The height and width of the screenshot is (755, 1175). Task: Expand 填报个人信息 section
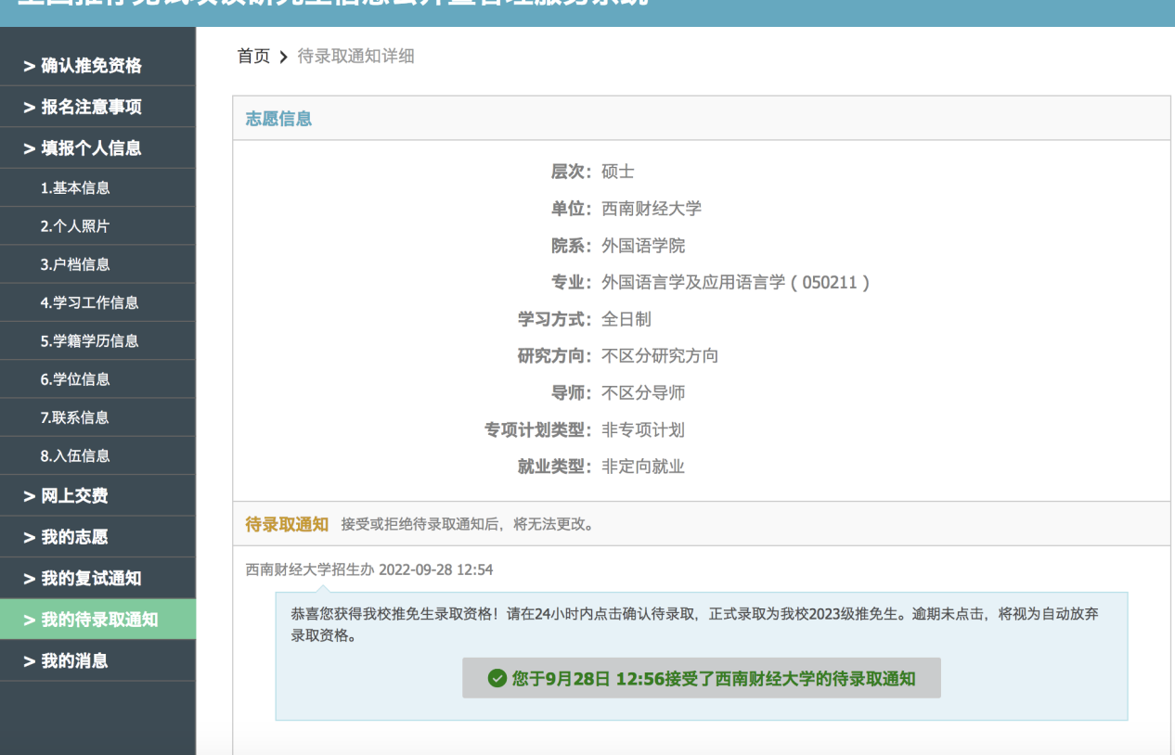91,148
